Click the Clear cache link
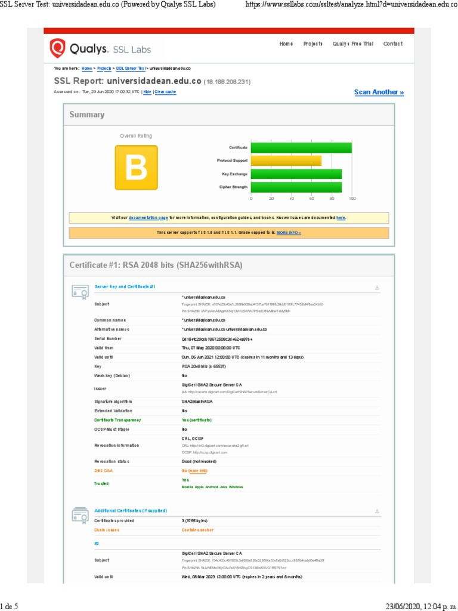 [x=166, y=92]
